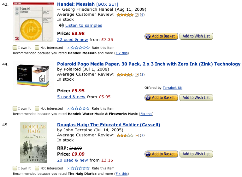Open the '22 used & new' offers link
The height and width of the screenshot is (177, 242).
[73, 40]
